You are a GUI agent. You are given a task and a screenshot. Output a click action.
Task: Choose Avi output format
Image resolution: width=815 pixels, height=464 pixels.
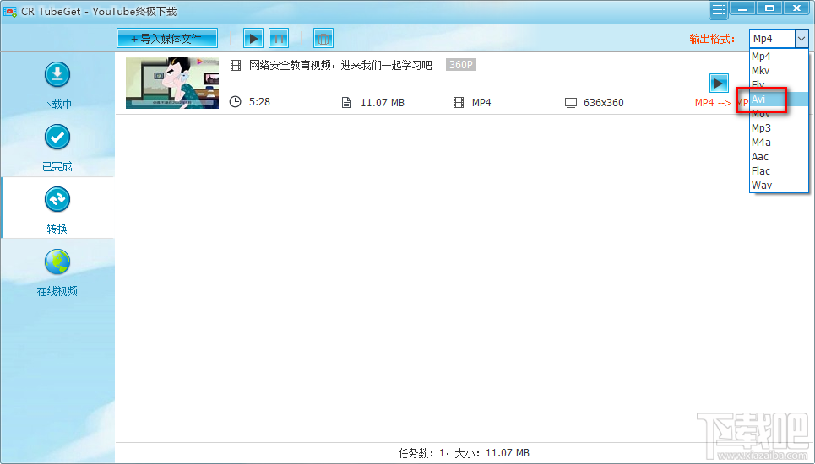[x=779, y=100]
